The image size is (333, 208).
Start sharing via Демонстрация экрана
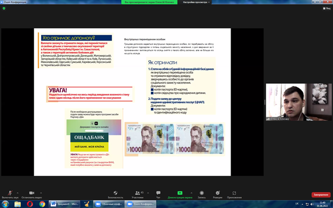pos(180,195)
